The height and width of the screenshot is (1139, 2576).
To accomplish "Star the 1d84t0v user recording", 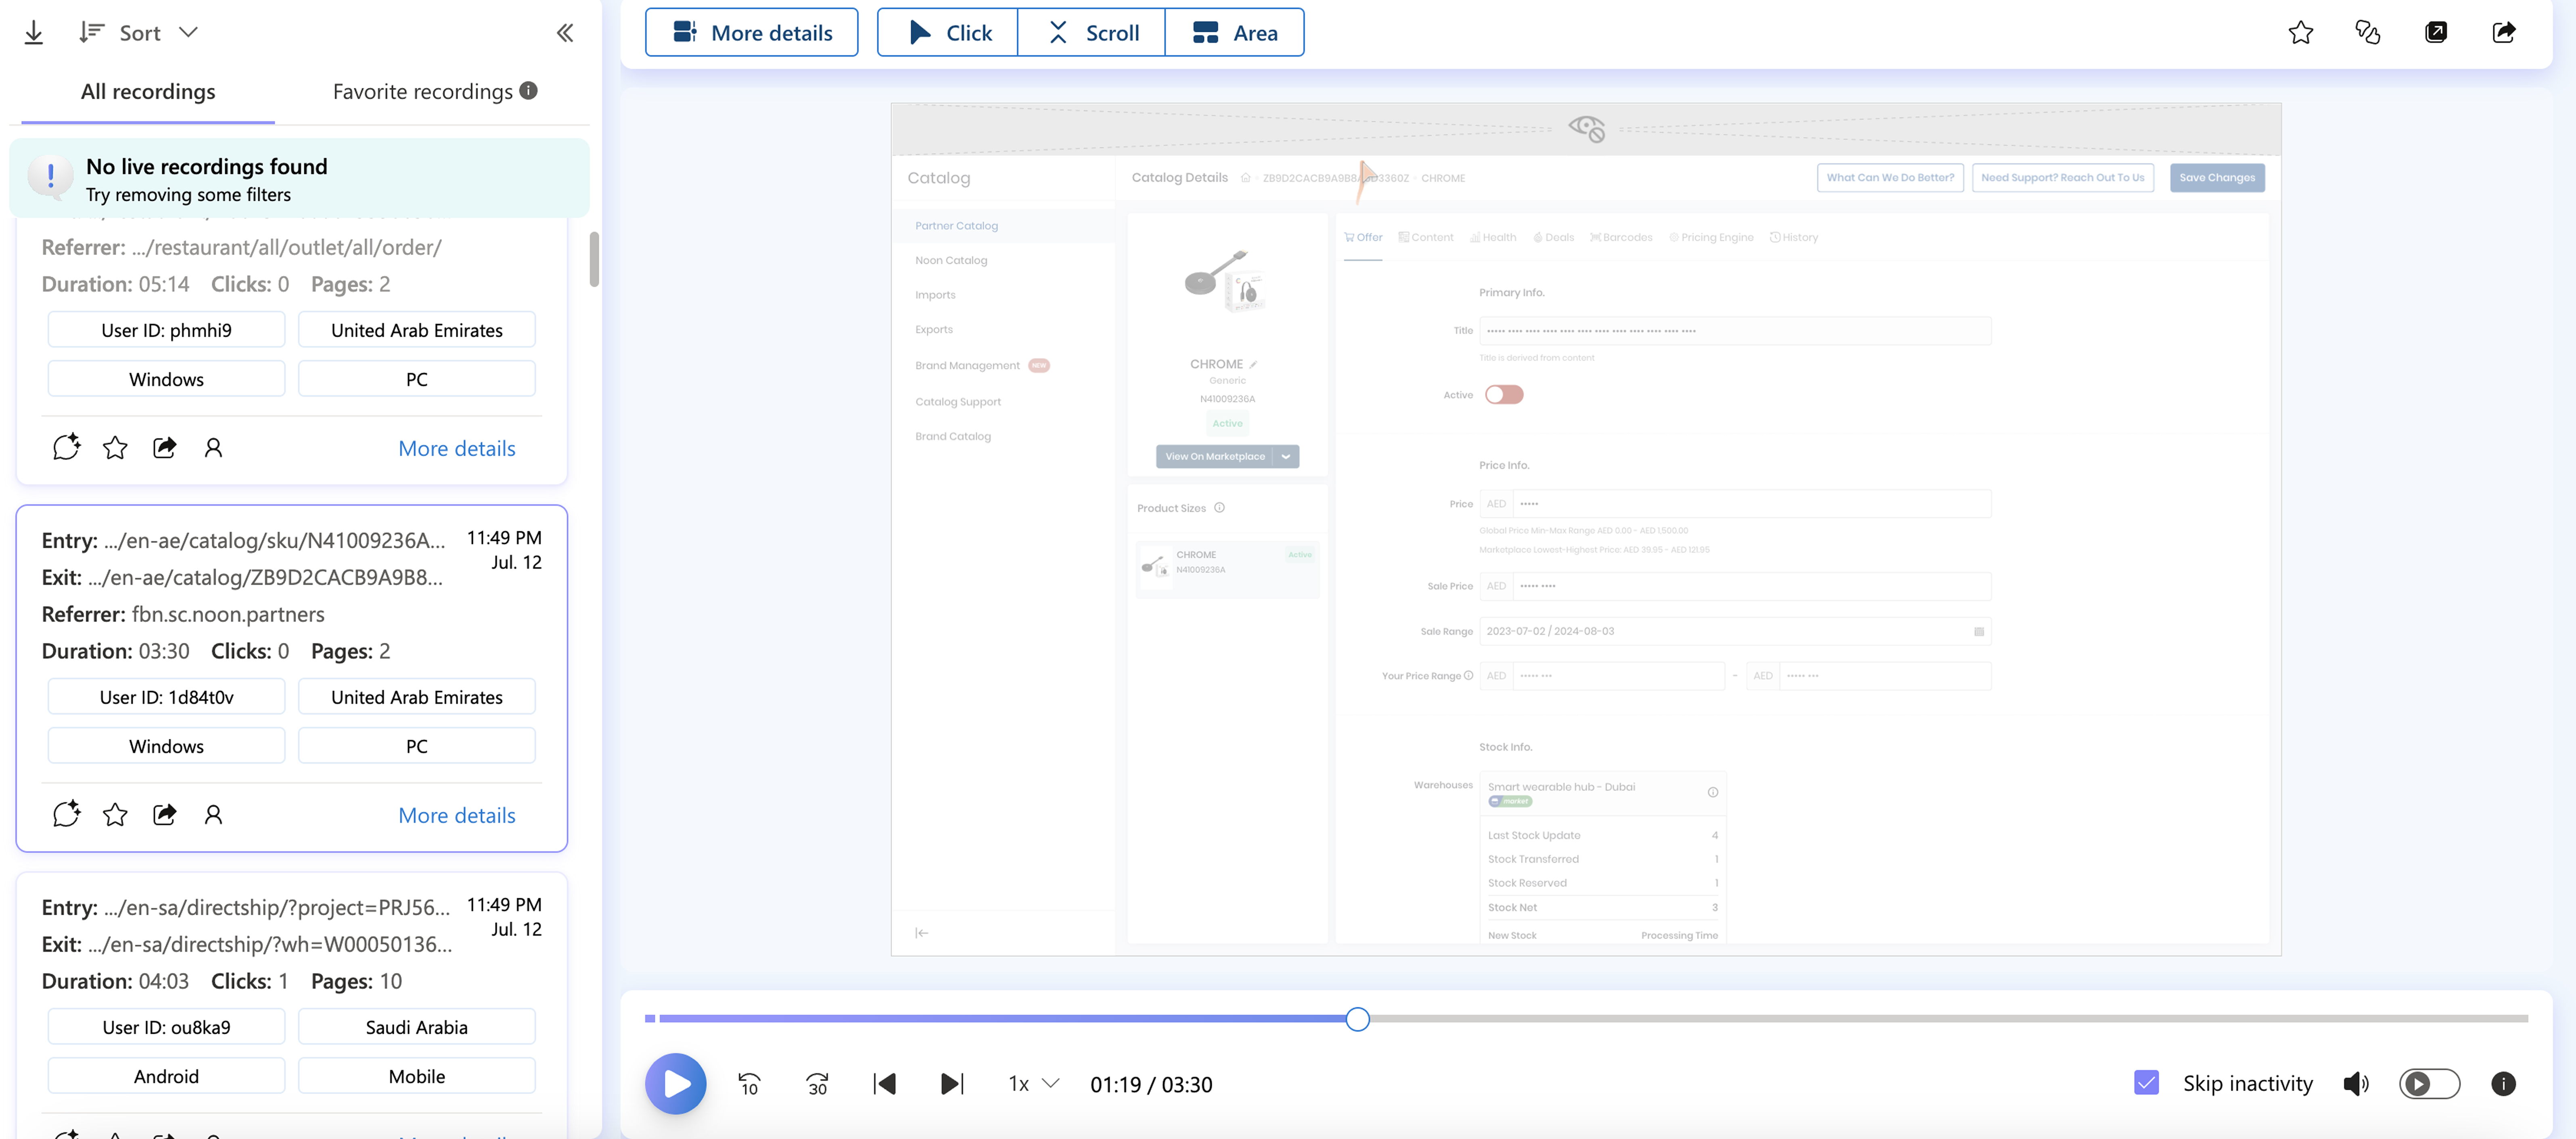I will (x=115, y=815).
